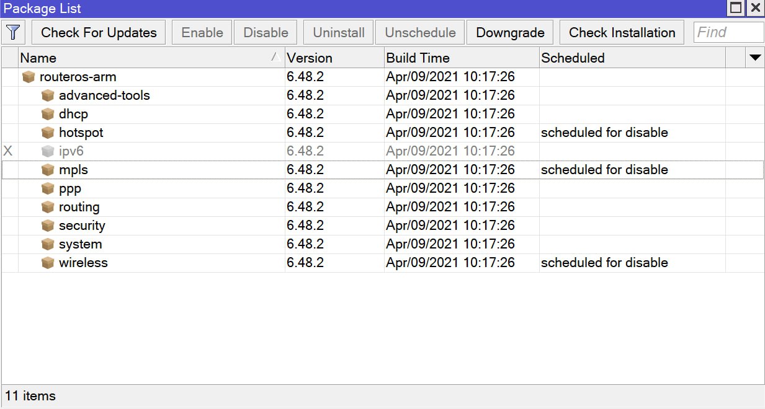Open the column selector dropdown arrow
Viewport: 765px width, 409px height.
tap(754, 58)
